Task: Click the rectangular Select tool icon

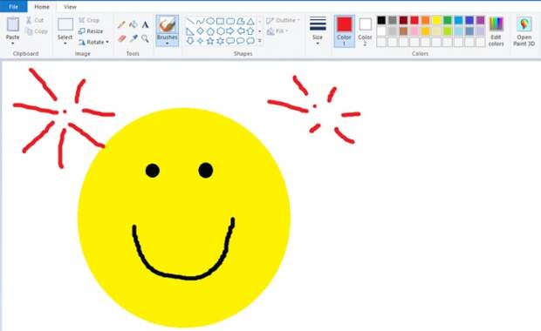Action: coord(65,24)
